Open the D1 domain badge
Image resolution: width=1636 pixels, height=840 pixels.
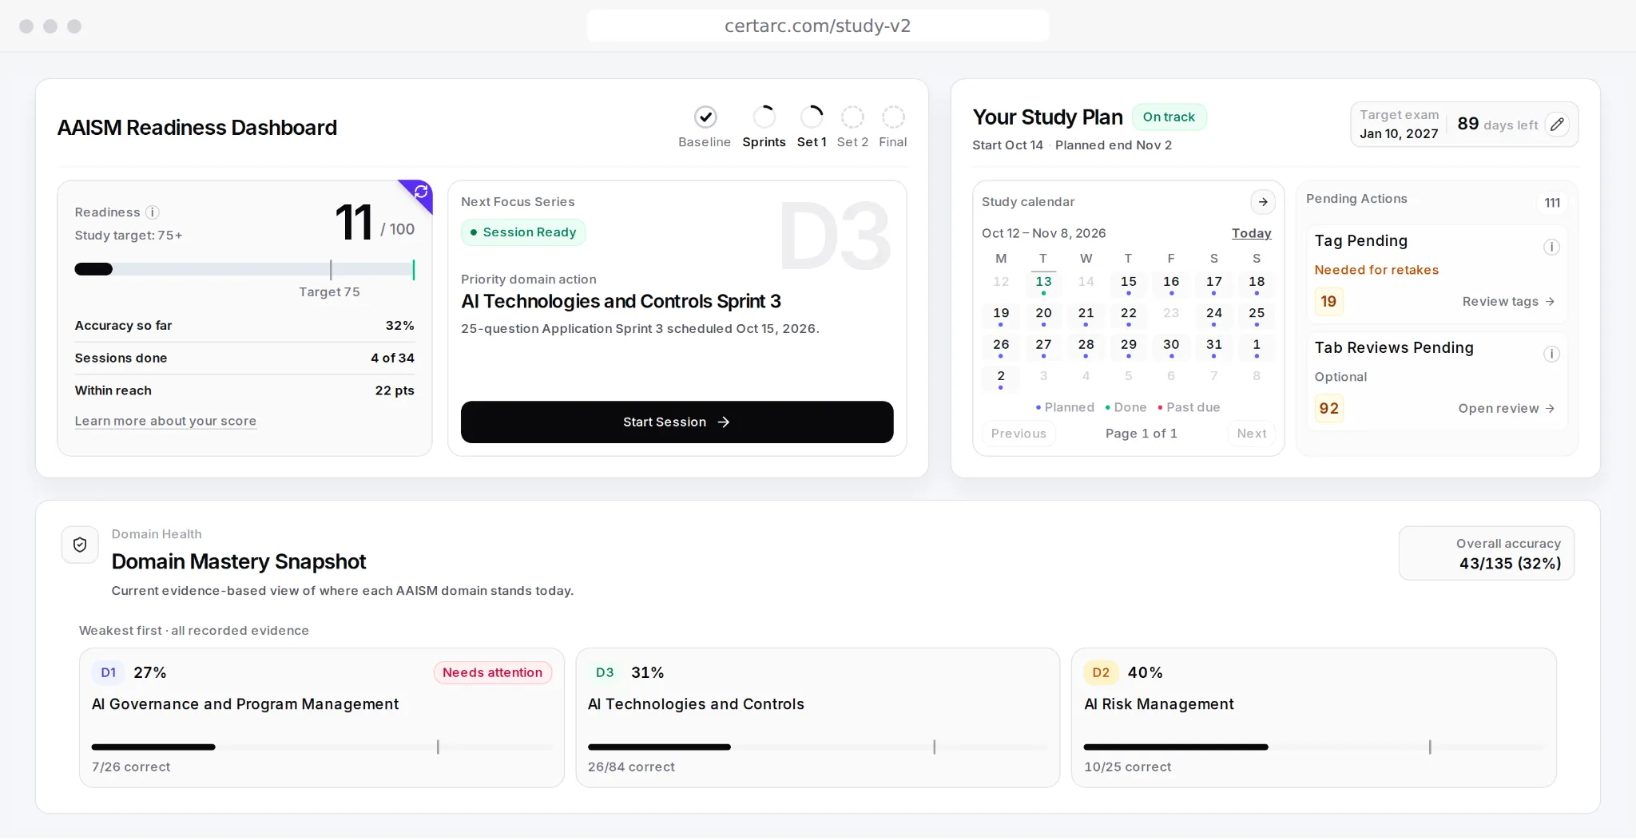(x=108, y=672)
